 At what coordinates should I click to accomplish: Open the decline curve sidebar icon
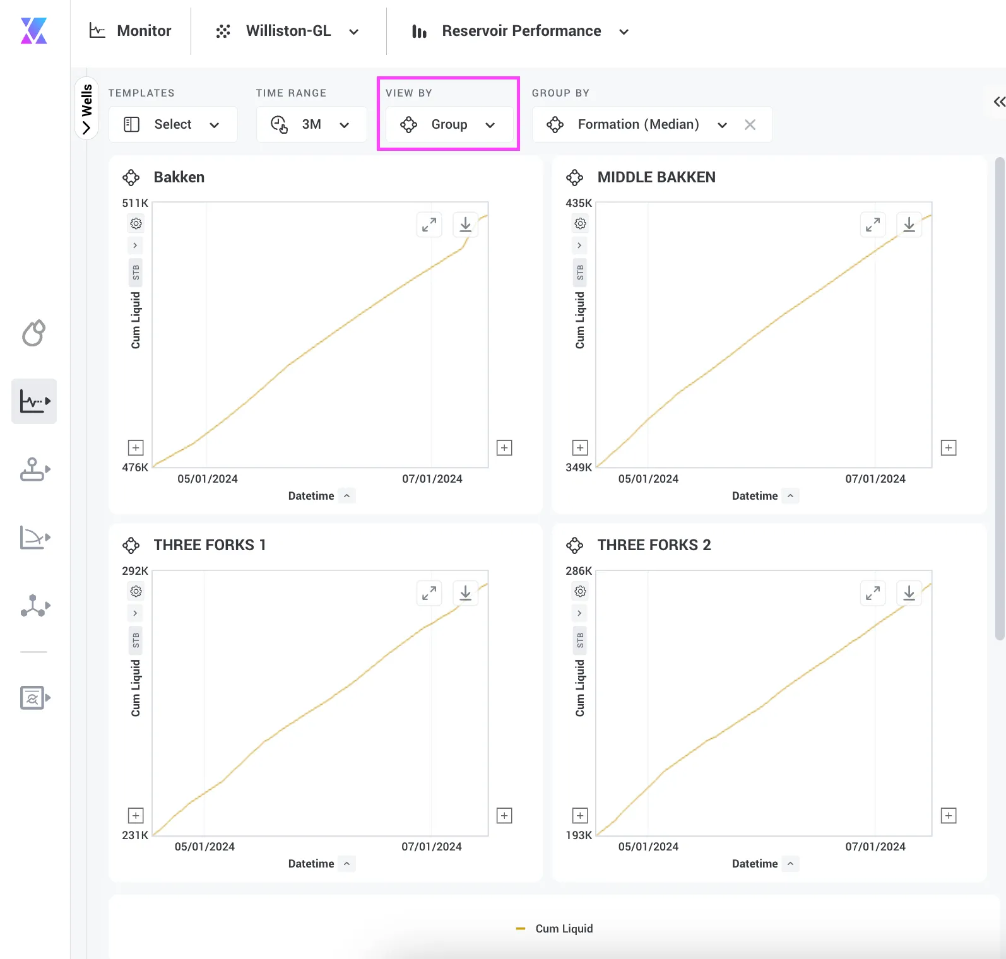click(34, 538)
